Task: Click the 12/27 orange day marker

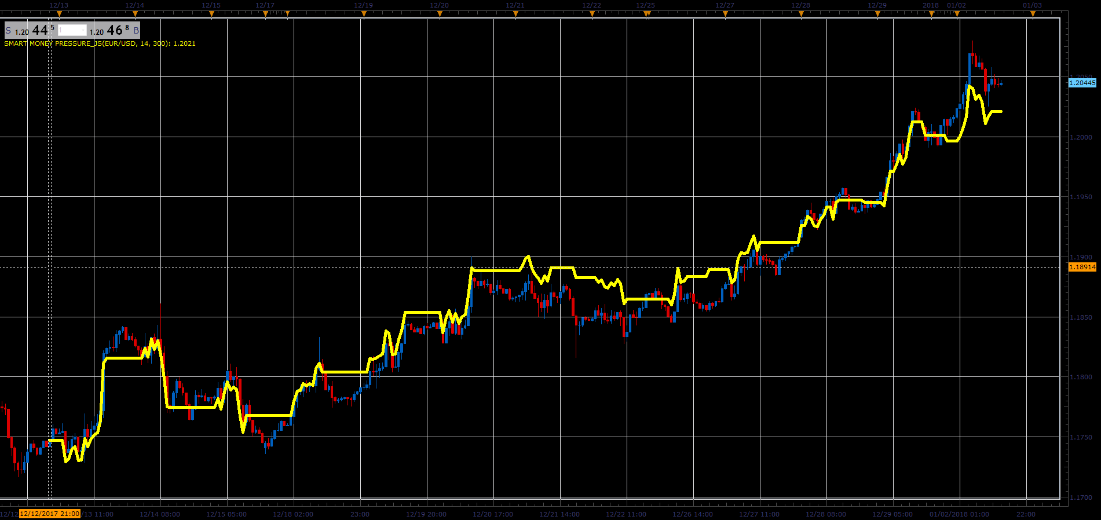Action: pyautogui.click(x=725, y=14)
